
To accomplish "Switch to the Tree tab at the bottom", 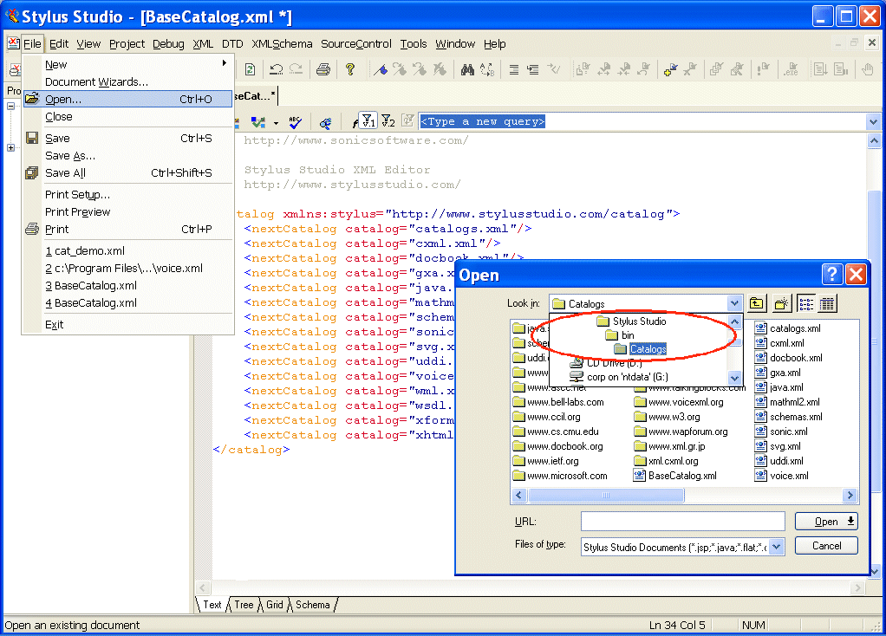I will pos(243,604).
